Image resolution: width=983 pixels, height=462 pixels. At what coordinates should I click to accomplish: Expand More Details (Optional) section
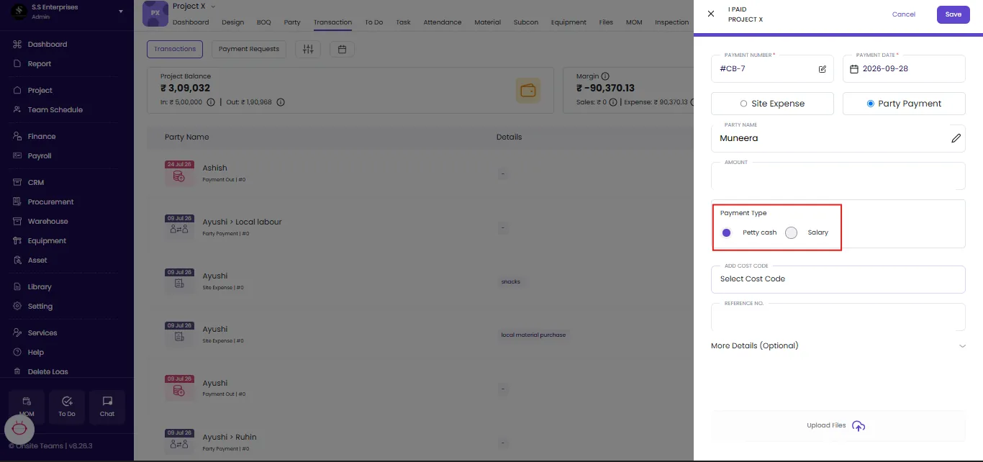tap(838, 345)
